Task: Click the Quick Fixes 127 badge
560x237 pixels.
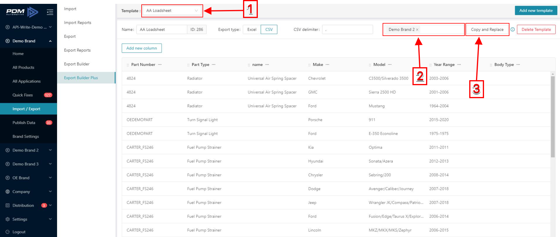Action: click(48, 95)
